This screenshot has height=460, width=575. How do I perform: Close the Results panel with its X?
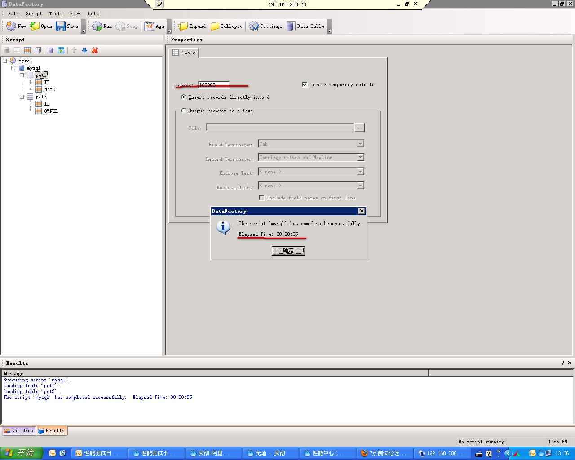point(570,363)
